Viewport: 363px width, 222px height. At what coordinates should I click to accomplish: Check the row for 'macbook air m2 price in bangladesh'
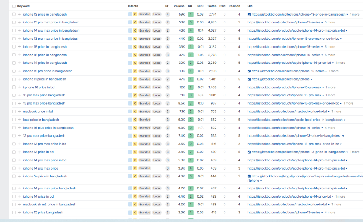14,204
